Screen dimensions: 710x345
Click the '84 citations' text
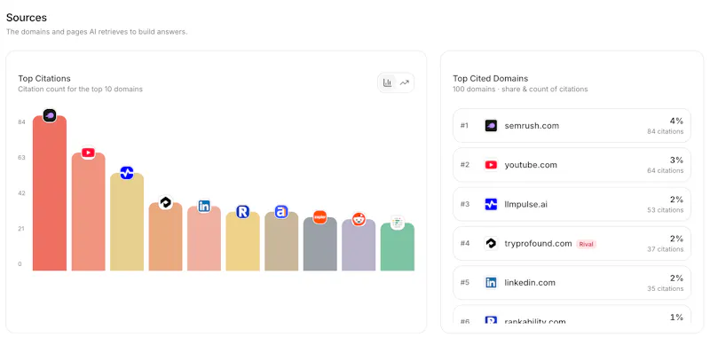(x=665, y=132)
